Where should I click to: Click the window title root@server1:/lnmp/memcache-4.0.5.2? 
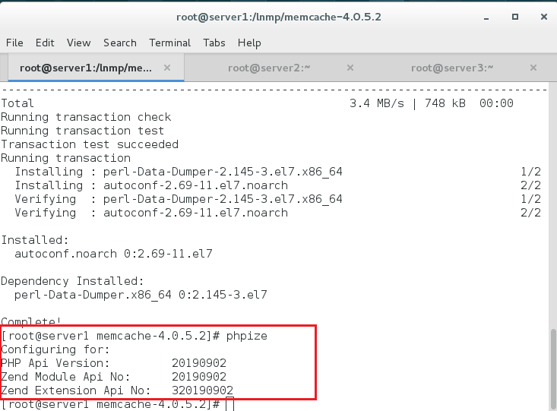click(x=278, y=17)
